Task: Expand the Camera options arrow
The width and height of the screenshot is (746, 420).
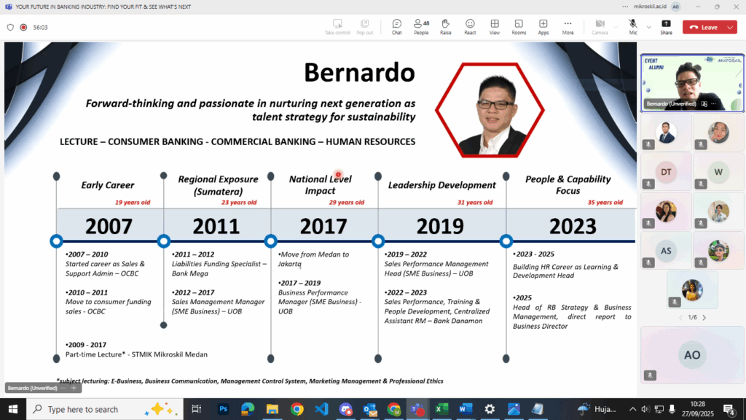Action: [616, 27]
